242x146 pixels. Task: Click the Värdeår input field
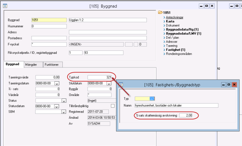(x=48, y=95)
